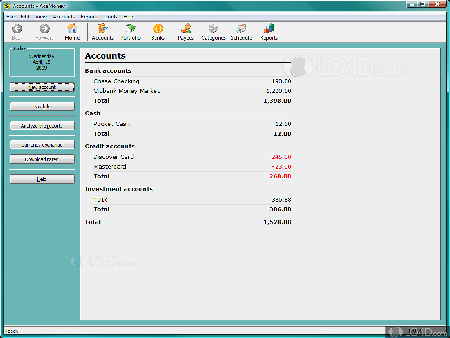Open the Discover Card account

(x=113, y=157)
